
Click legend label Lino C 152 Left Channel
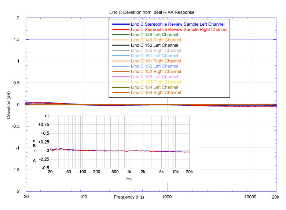154,66
